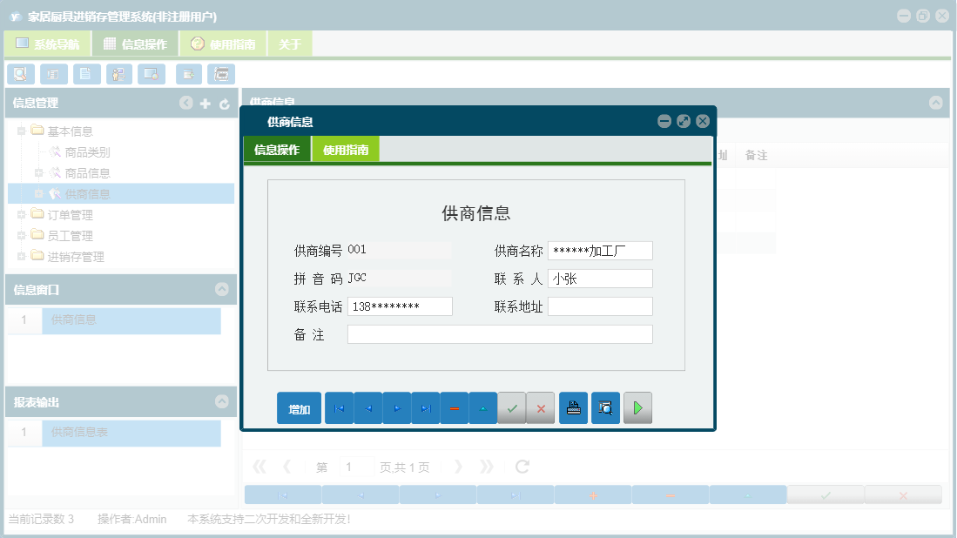957x538 pixels.
Task: Go to next record in 供商信息 dialog
Action: (397, 408)
